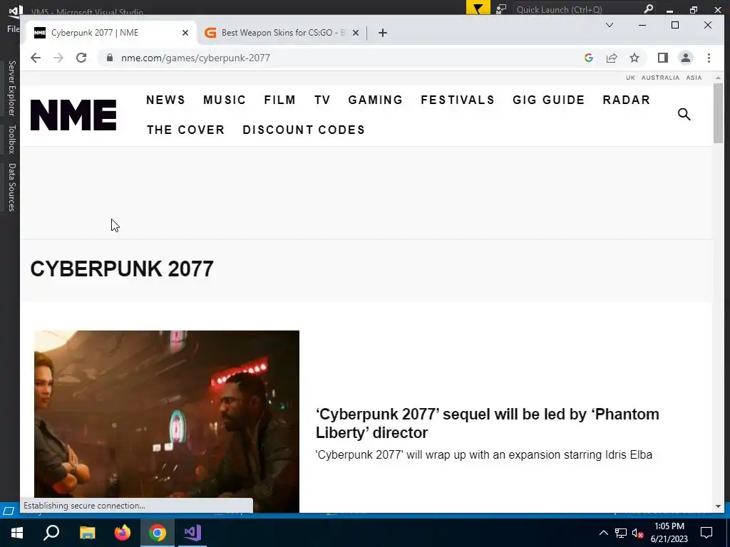Open the File menu in Visual Studio
The height and width of the screenshot is (547, 730).
[x=13, y=28]
